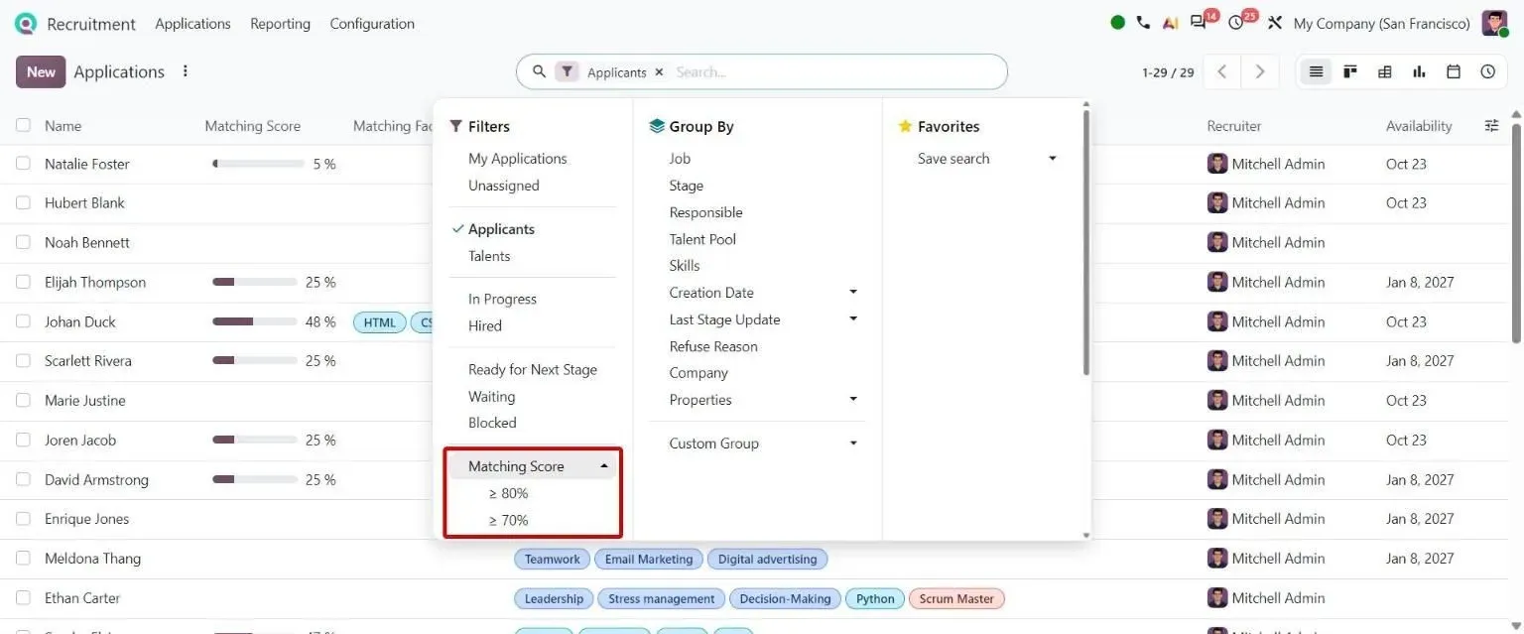Viewport: 1524px width, 634px height.
Task: Open the column settings adjust icon
Action: tap(1491, 125)
